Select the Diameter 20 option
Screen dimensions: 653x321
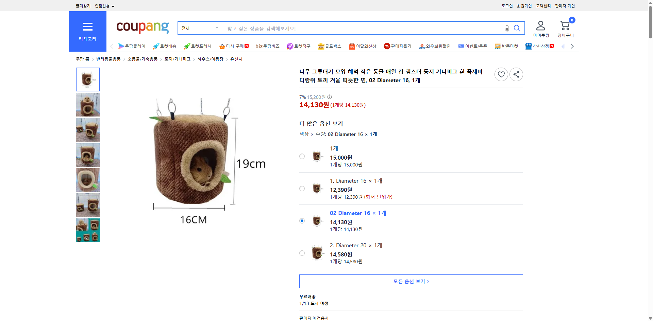click(x=302, y=253)
